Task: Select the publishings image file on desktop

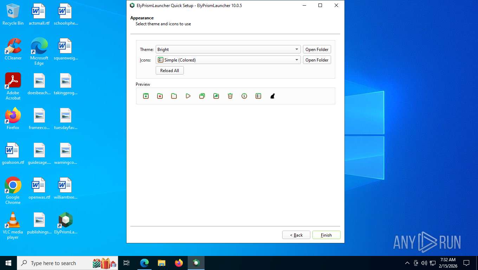Action: tap(39, 223)
